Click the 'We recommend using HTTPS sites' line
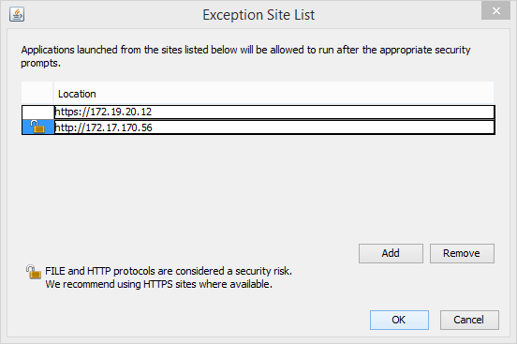This screenshot has height=344, width=517. [x=158, y=284]
